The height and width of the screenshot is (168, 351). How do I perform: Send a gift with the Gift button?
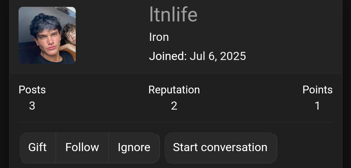tap(37, 148)
